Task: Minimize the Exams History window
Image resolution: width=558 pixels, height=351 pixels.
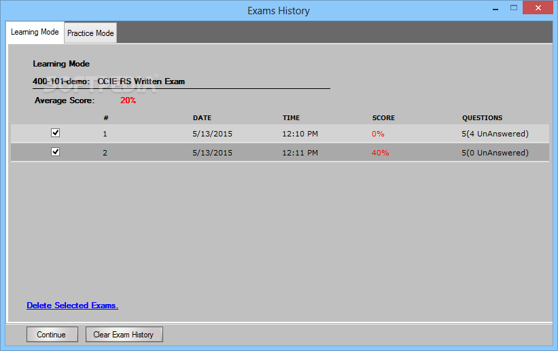Action: [495, 9]
